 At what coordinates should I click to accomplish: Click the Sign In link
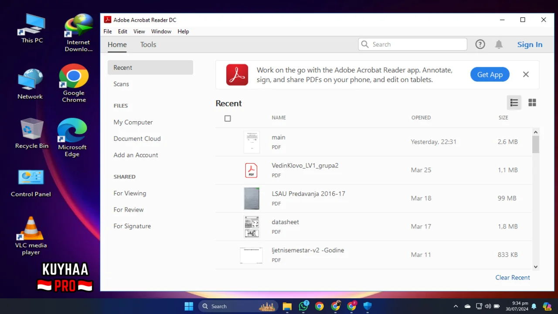click(x=530, y=44)
